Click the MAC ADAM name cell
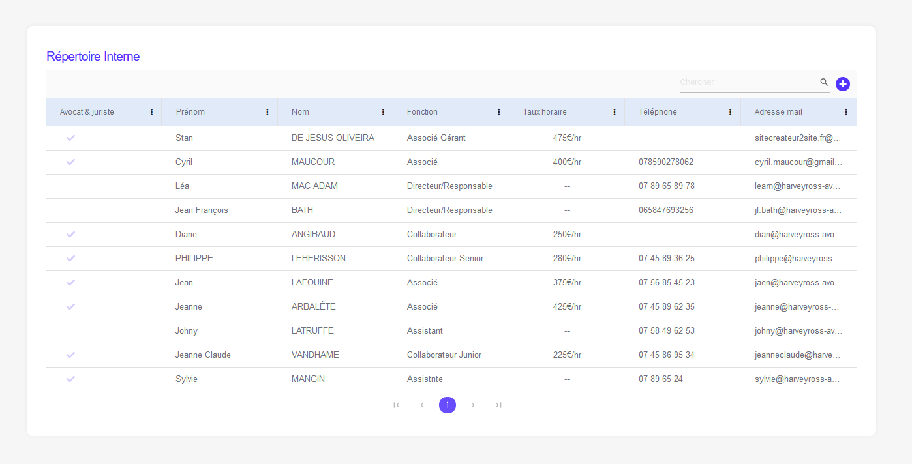Viewport: 912px width, 464px height. pos(314,186)
